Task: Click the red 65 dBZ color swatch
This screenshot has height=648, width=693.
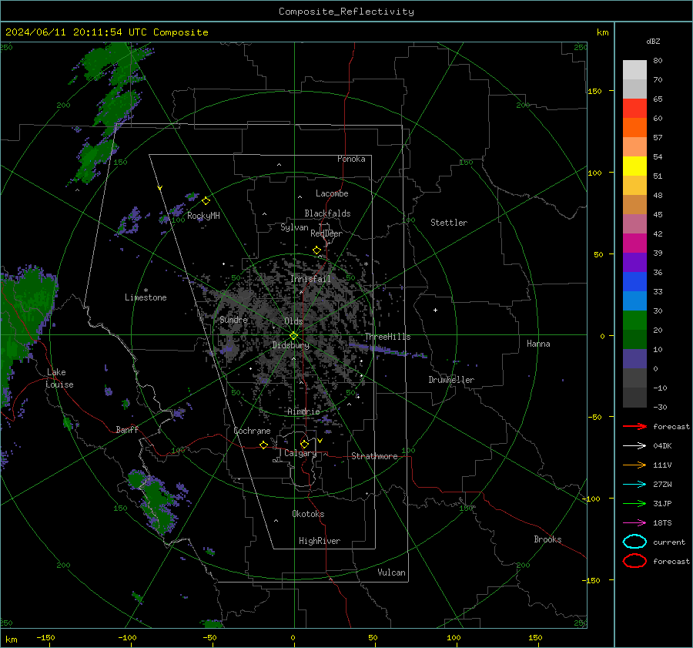Action: (634, 109)
